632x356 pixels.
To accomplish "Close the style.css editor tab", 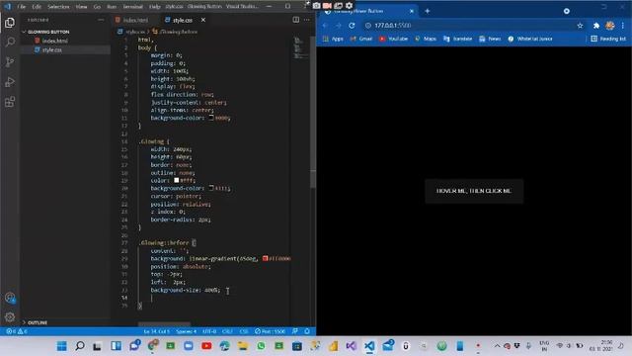I will (203, 20).
